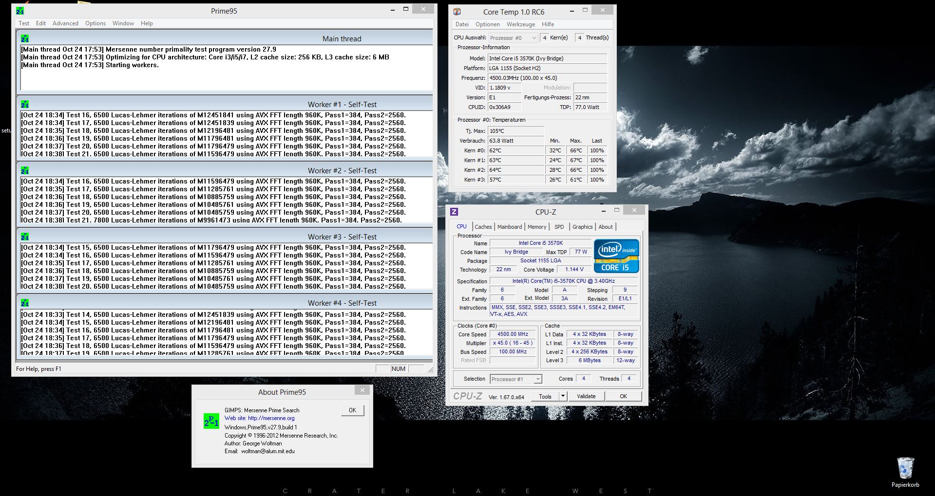Click the Kern #3 temperature '57°C'
The height and width of the screenshot is (496, 935).
pyautogui.click(x=516, y=180)
